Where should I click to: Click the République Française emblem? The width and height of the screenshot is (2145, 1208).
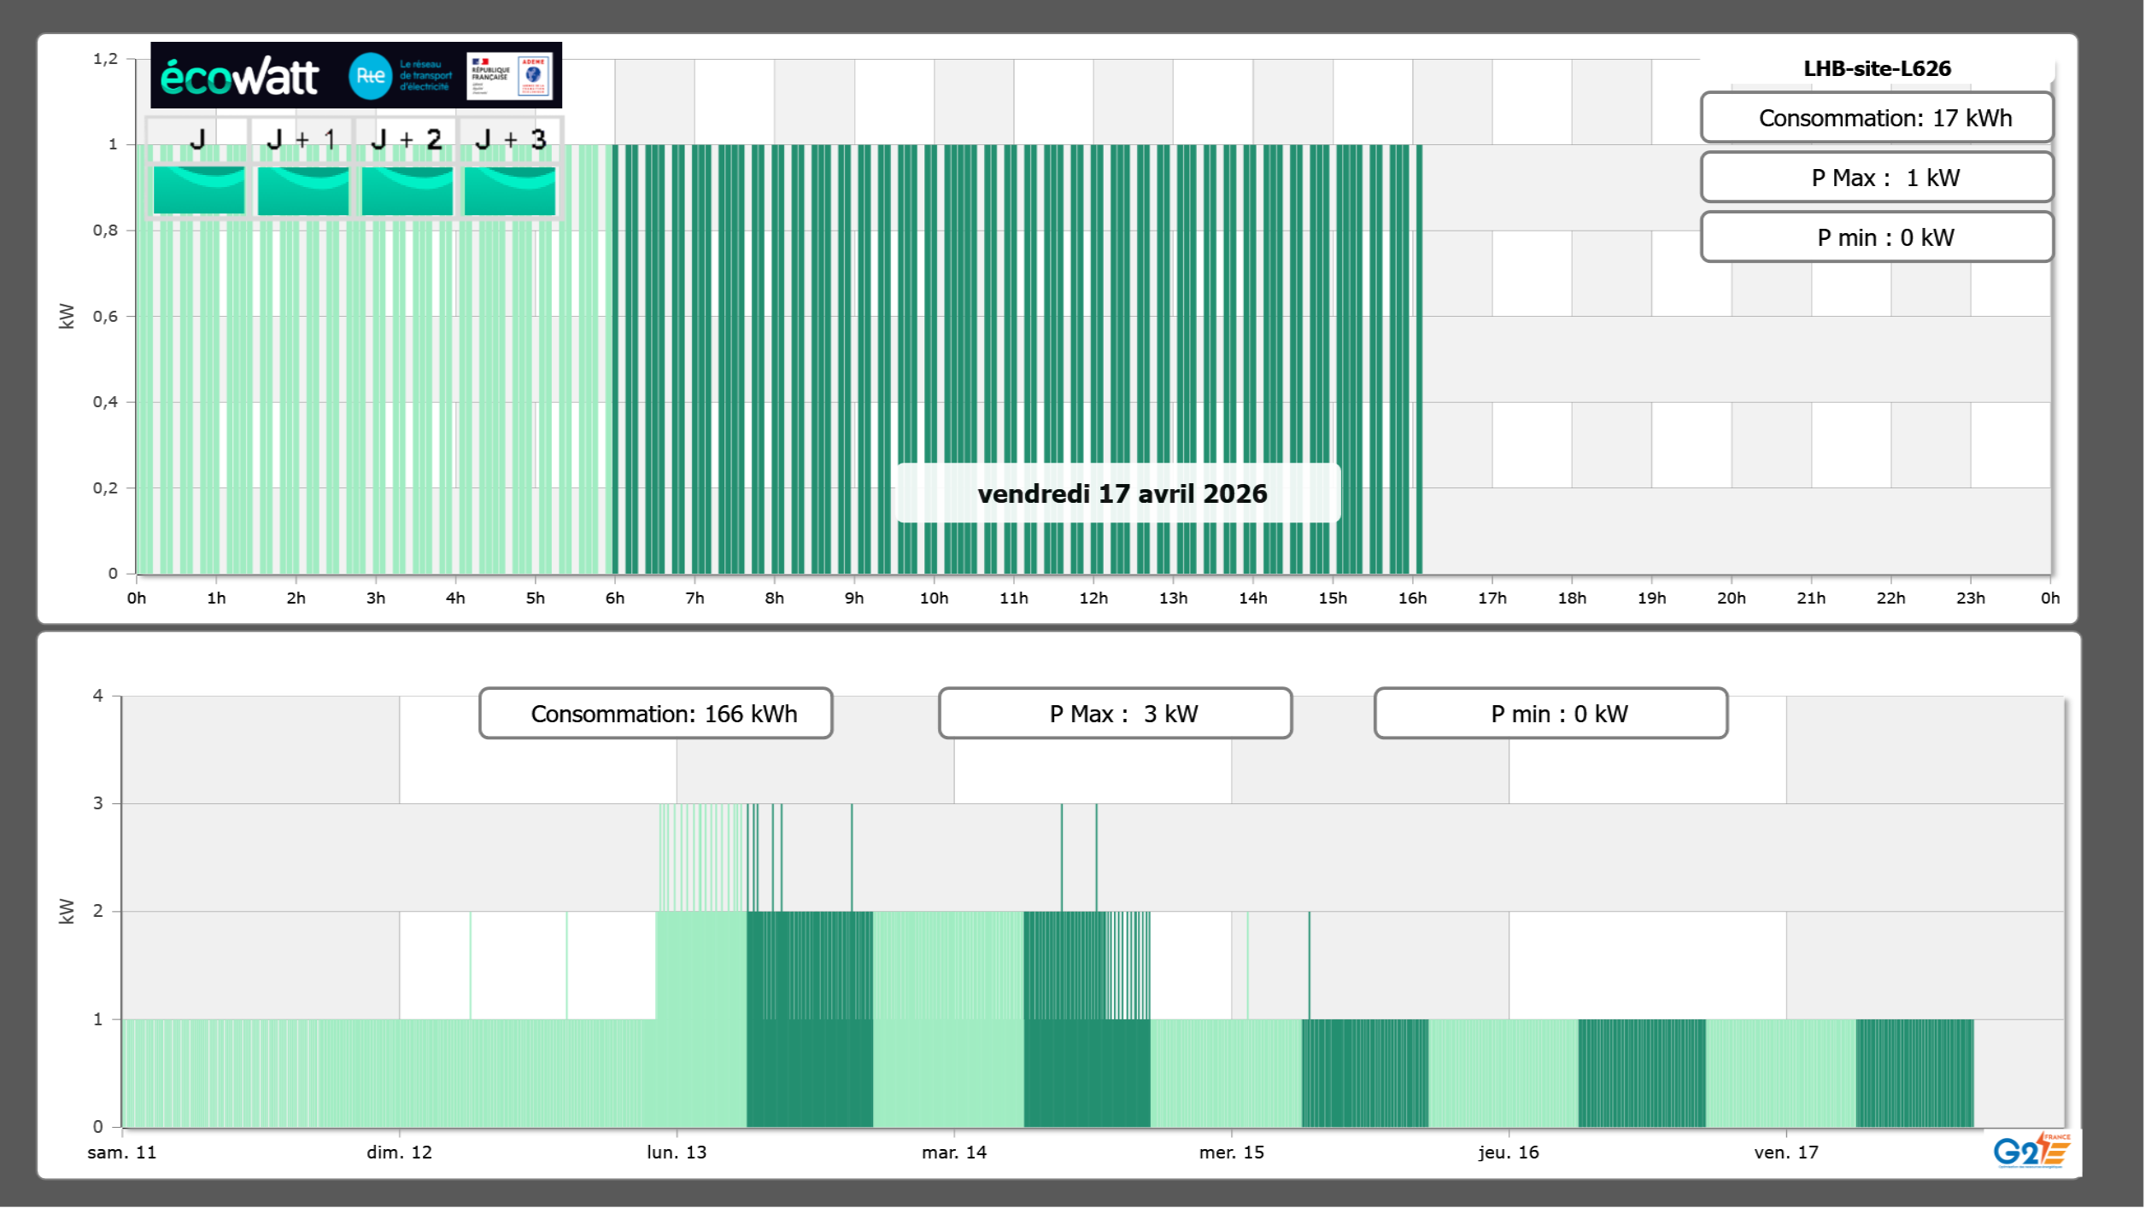(490, 75)
